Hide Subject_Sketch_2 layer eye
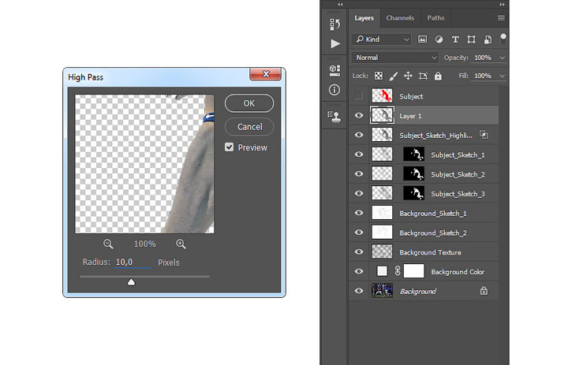Viewport: 572px width, 365px height. tap(359, 173)
